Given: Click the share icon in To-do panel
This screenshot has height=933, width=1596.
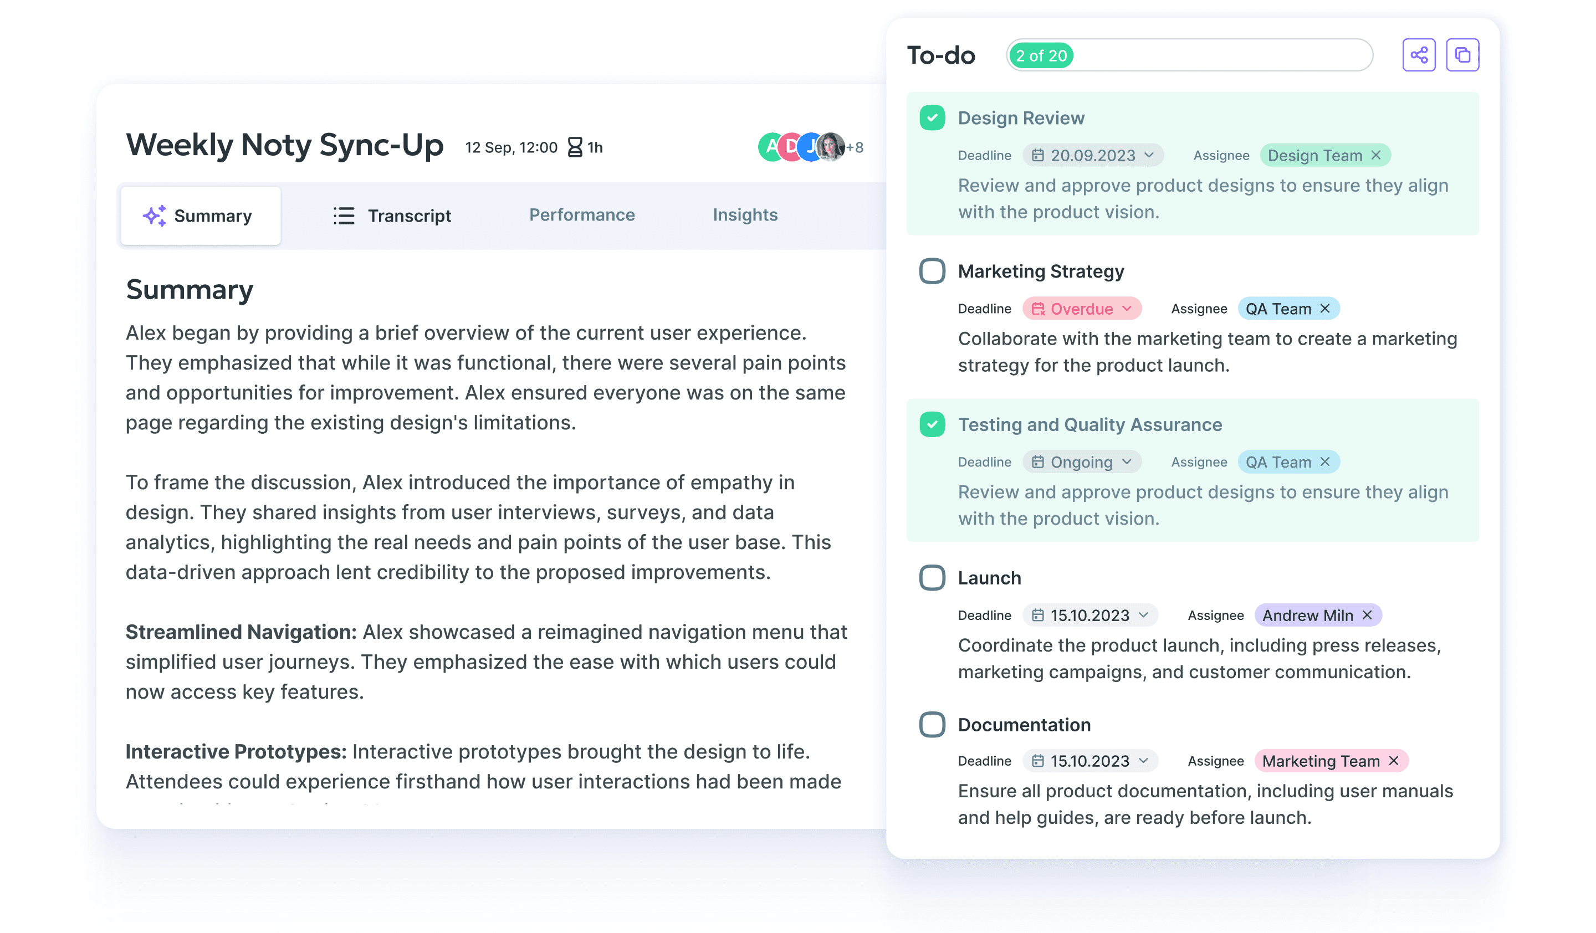Looking at the screenshot, I should tap(1419, 54).
